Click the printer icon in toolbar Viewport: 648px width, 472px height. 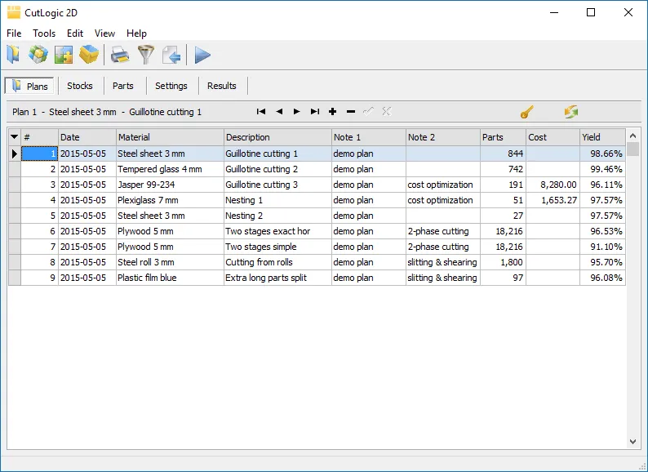(x=120, y=55)
